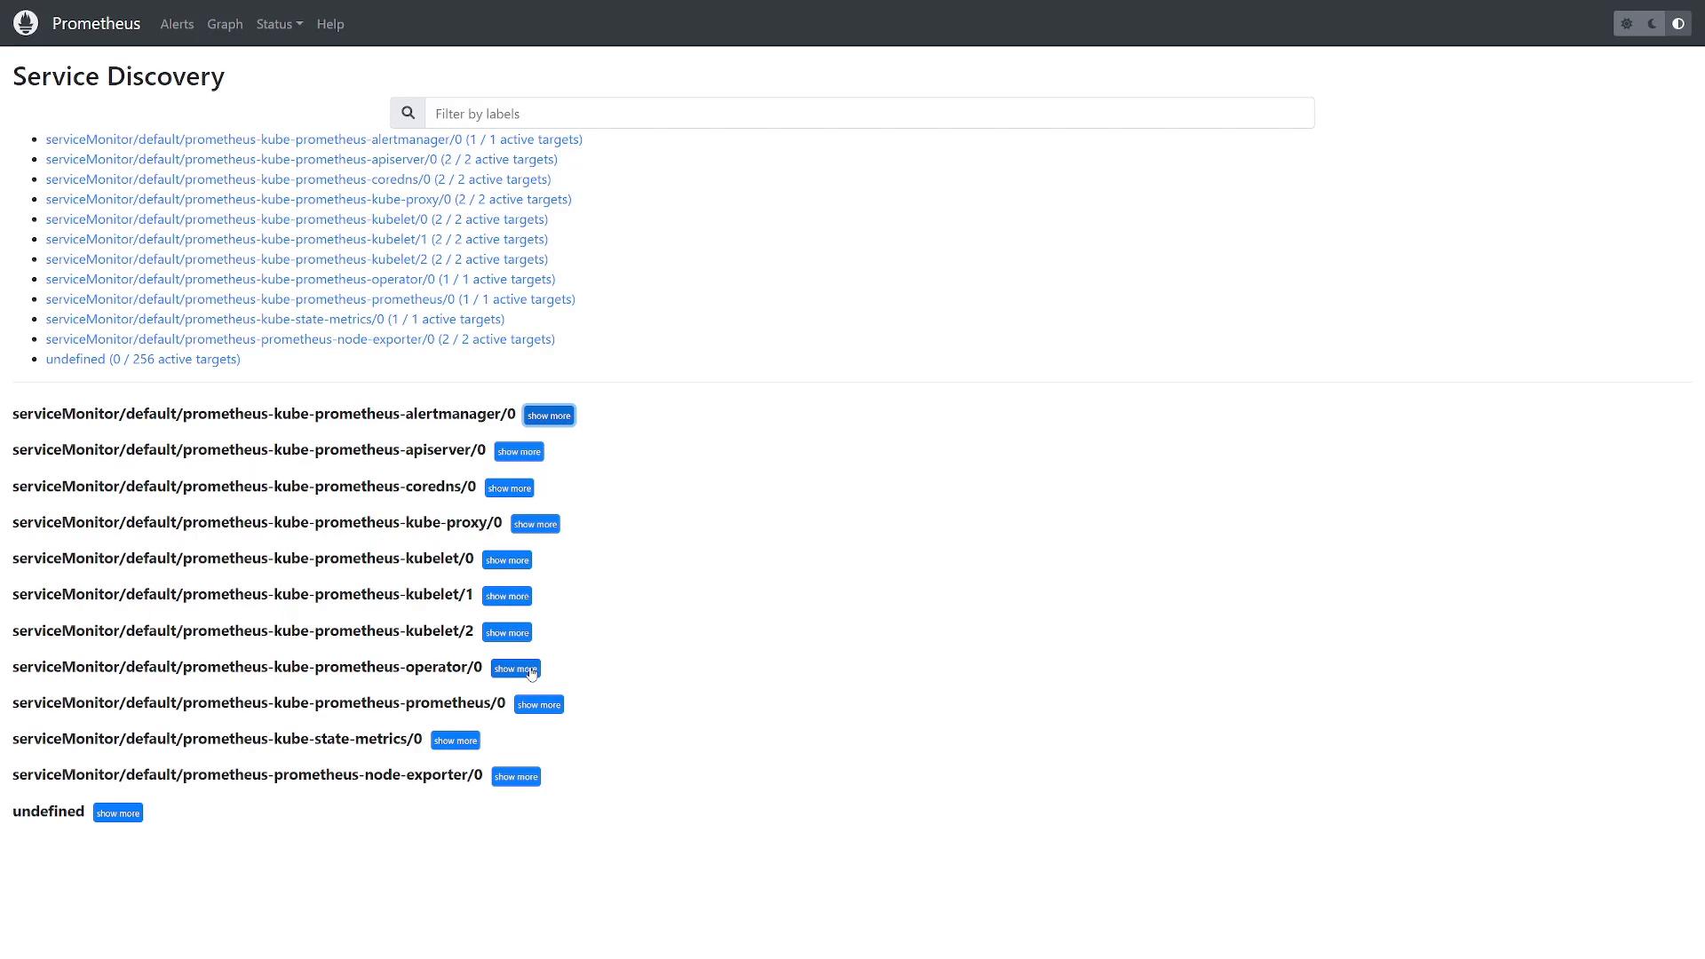Jump to kubelet/0 targets link

(297, 219)
